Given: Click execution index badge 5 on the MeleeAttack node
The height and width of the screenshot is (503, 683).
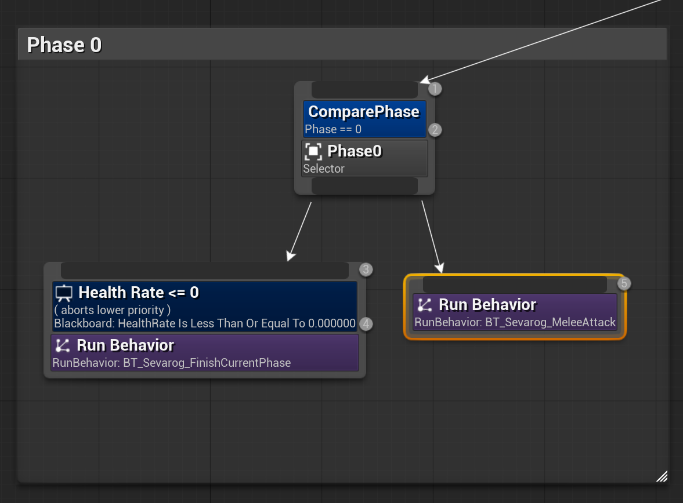Looking at the screenshot, I should pyautogui.click(x=624, y=283).
